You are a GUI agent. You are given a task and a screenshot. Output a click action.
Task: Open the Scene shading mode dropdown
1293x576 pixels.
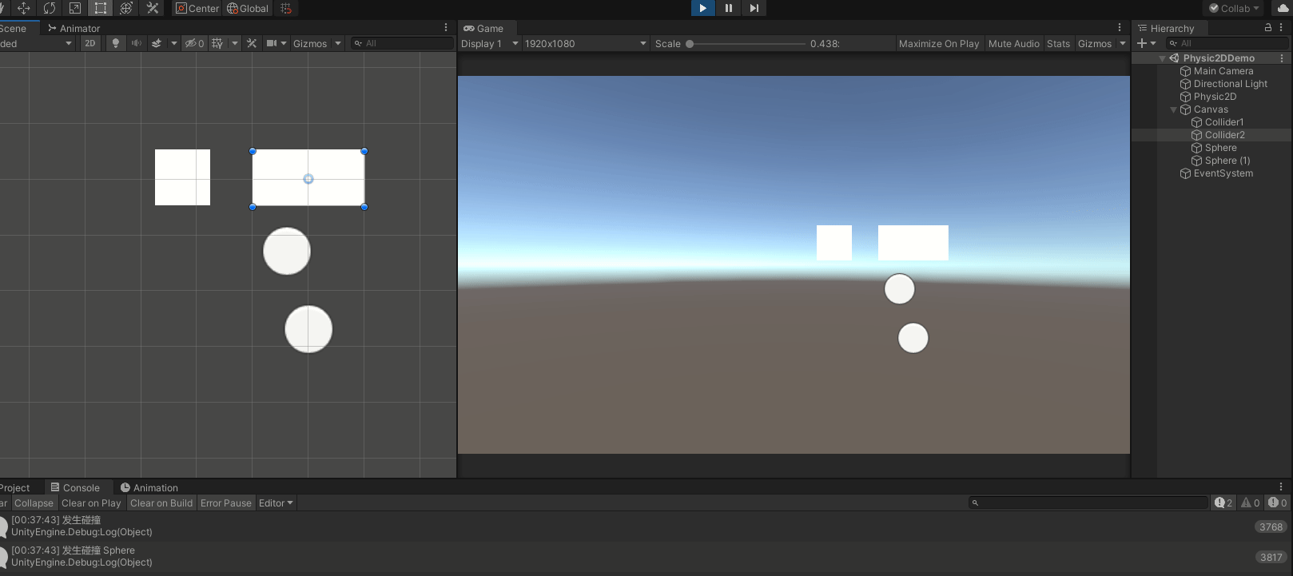point(37,43)
